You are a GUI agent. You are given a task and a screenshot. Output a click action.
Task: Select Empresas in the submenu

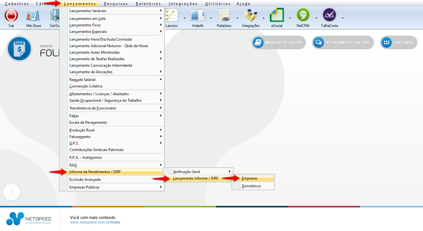pos(250,178)
